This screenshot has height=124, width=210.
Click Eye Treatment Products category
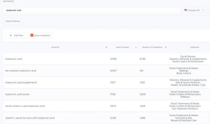pyautogui.click(x=185, y=109)
